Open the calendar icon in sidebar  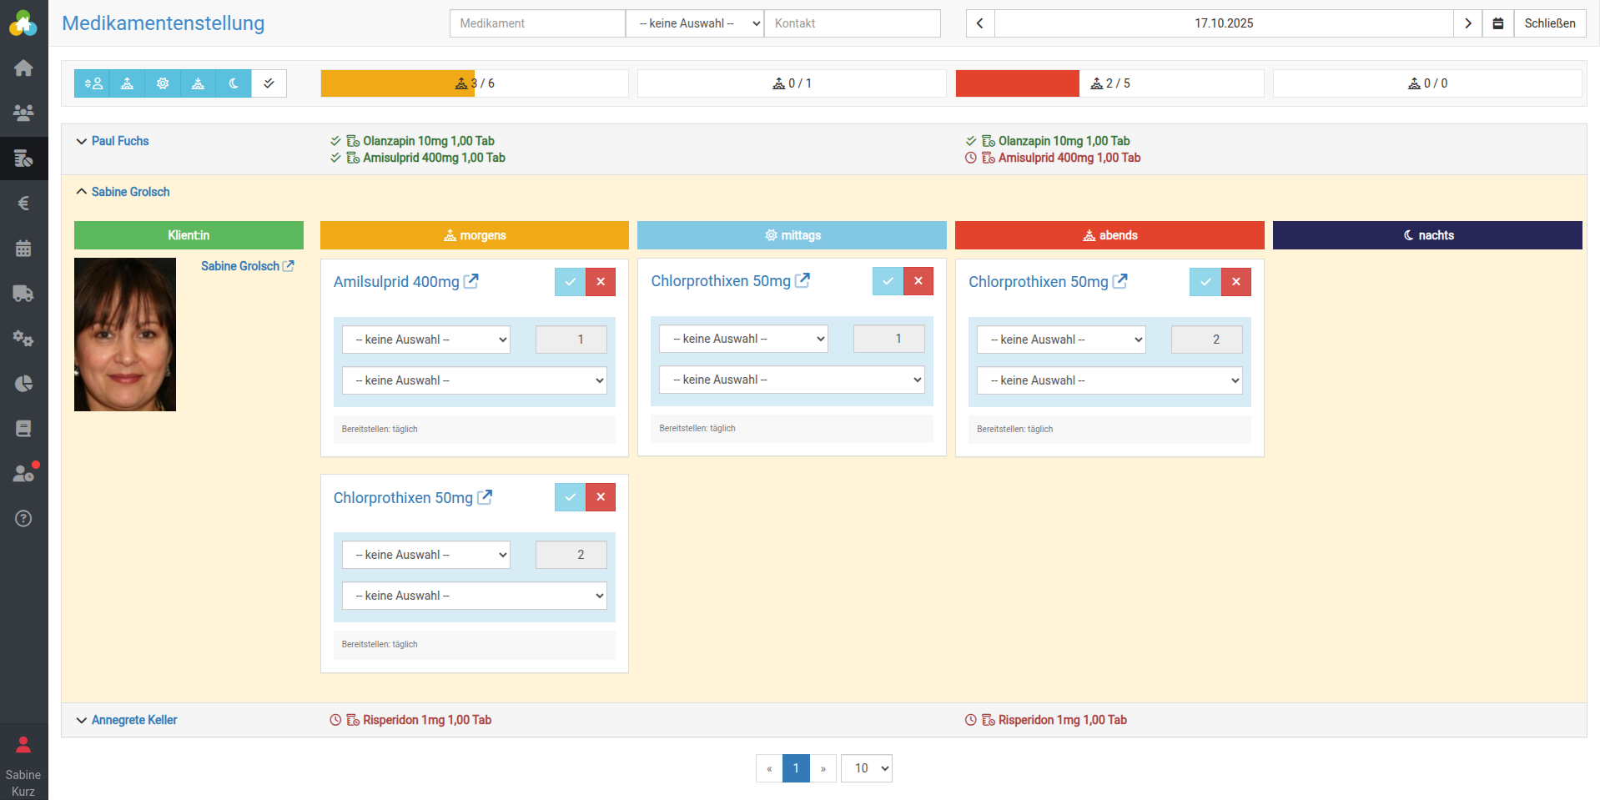click(x=23, y=249)
